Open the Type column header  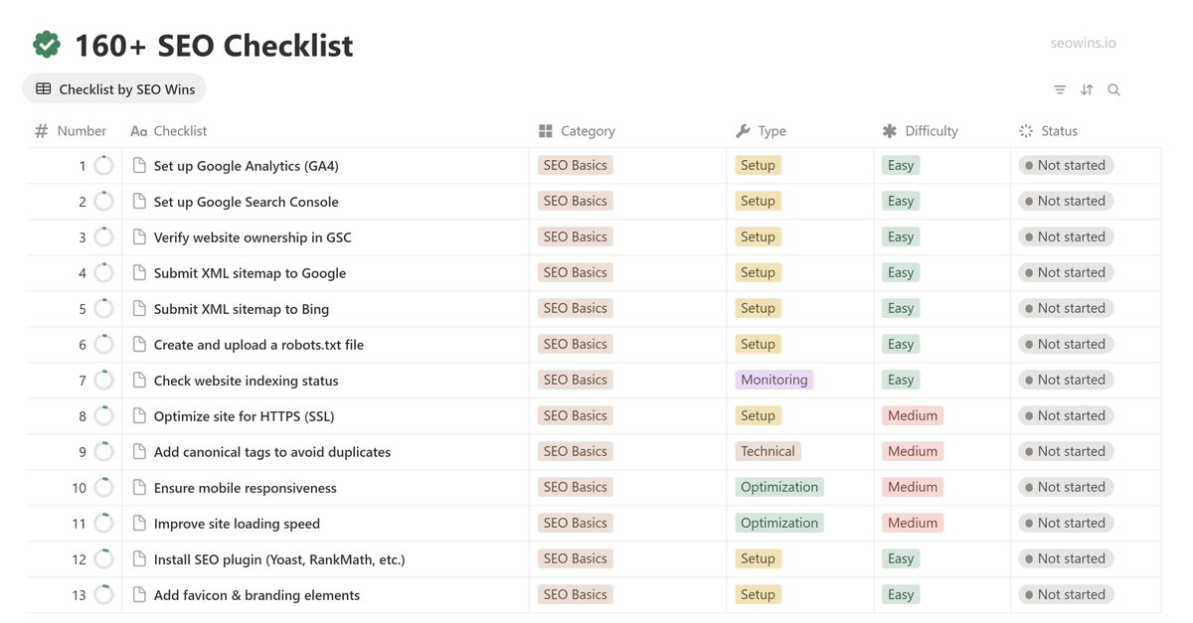pyautogui.click(x=761, y=130)
